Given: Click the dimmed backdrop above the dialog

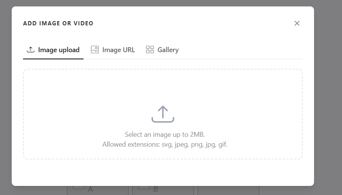Looking at the screenshot, I should point(162,3).
